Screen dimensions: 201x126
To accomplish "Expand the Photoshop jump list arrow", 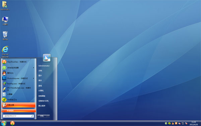I will click(x=33, y=78).
